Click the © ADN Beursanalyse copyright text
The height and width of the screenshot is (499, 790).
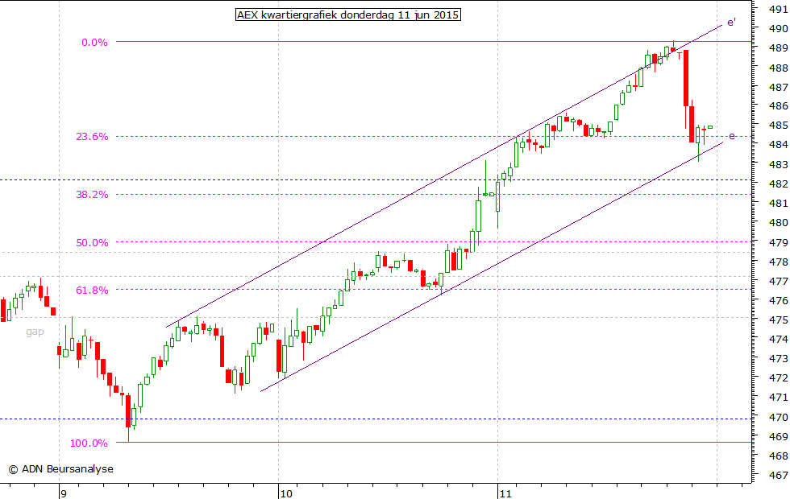(x=61, y=468)
